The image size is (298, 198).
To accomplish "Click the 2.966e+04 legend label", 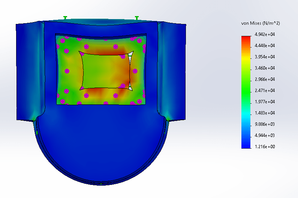I will pyautogui.click(x=265, y=79).
